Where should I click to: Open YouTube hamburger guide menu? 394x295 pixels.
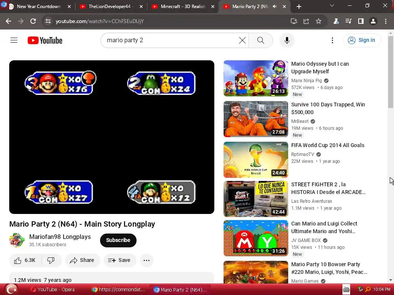pos(14,40)
